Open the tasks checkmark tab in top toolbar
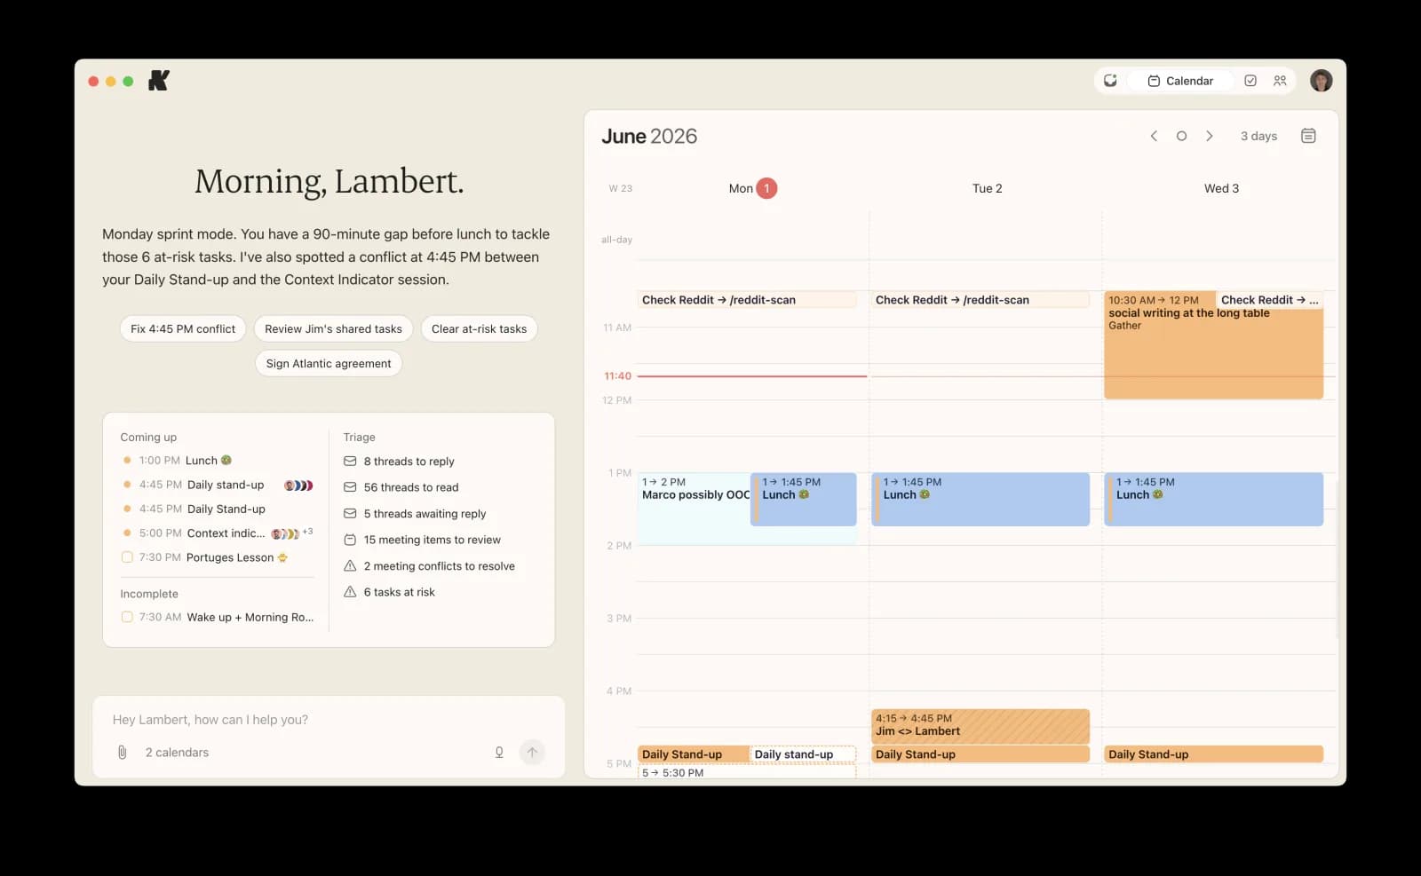 1250,81
